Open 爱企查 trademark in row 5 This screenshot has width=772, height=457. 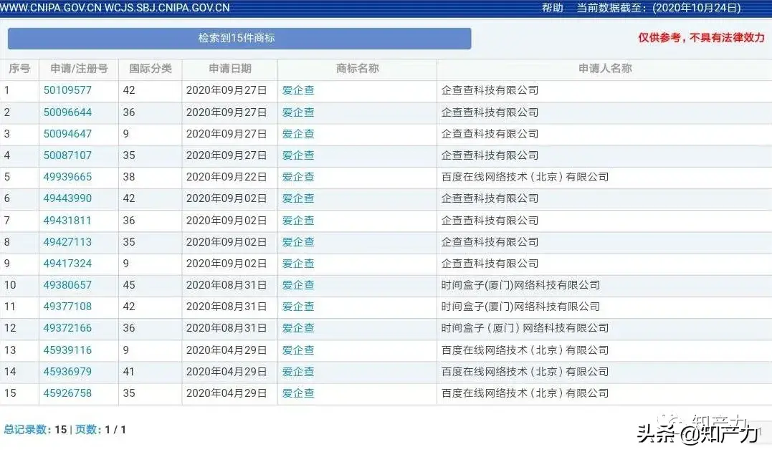pyautogui.click(x=298, y=177)
